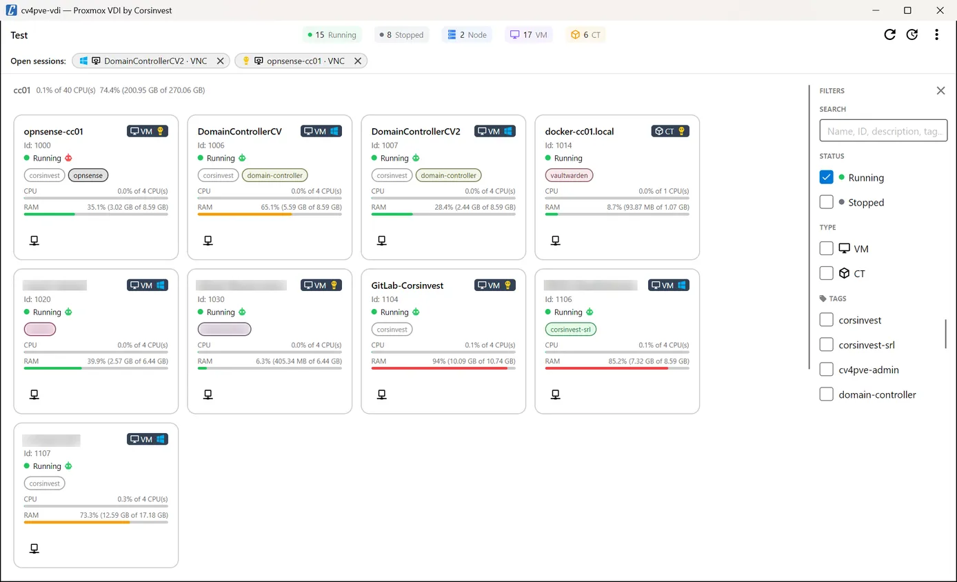This screenshot has width=957, height=582.
Task: Open console icon on Id 1107 card
Action: [34, 548]
